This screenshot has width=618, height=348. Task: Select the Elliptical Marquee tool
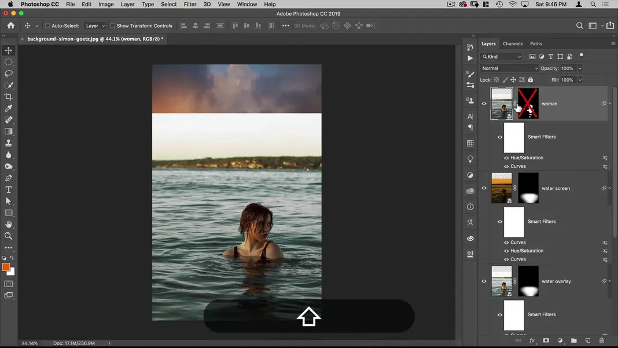(x=8, y=62)
